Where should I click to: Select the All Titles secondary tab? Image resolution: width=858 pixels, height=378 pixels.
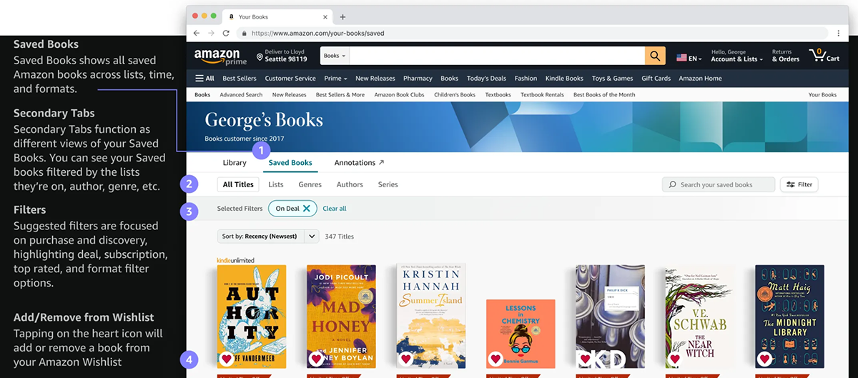pos(238,184)
